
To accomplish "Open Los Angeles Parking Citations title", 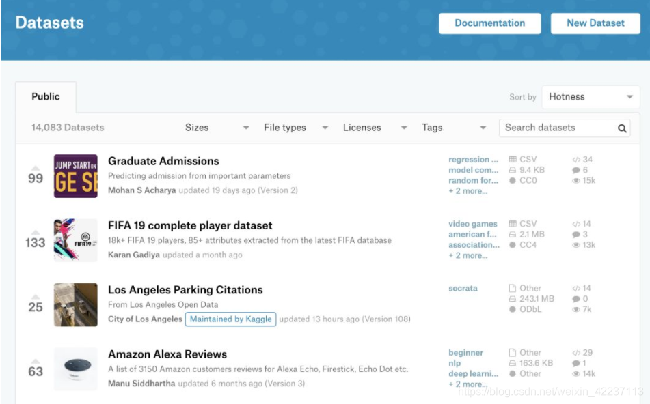I will tap(185, 290).
